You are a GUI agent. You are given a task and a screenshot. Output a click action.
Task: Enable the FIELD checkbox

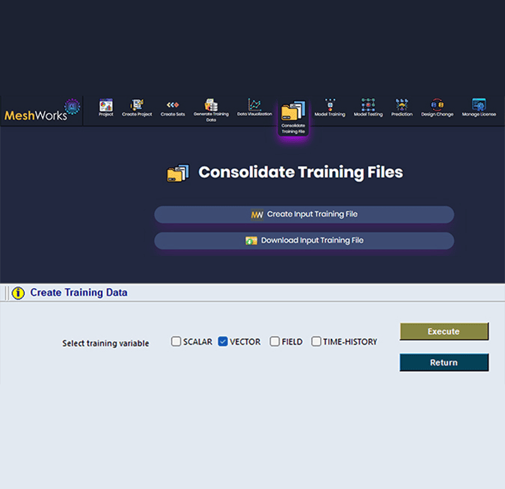coord(275,342)
